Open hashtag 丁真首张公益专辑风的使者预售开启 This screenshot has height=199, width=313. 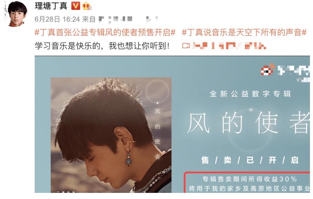pyautogui.click(x=105, y=32)
